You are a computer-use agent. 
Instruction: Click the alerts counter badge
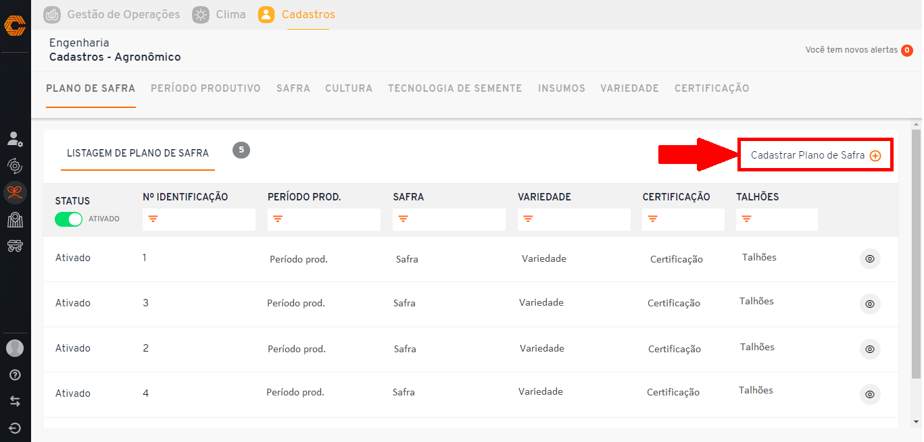[907, 50]
